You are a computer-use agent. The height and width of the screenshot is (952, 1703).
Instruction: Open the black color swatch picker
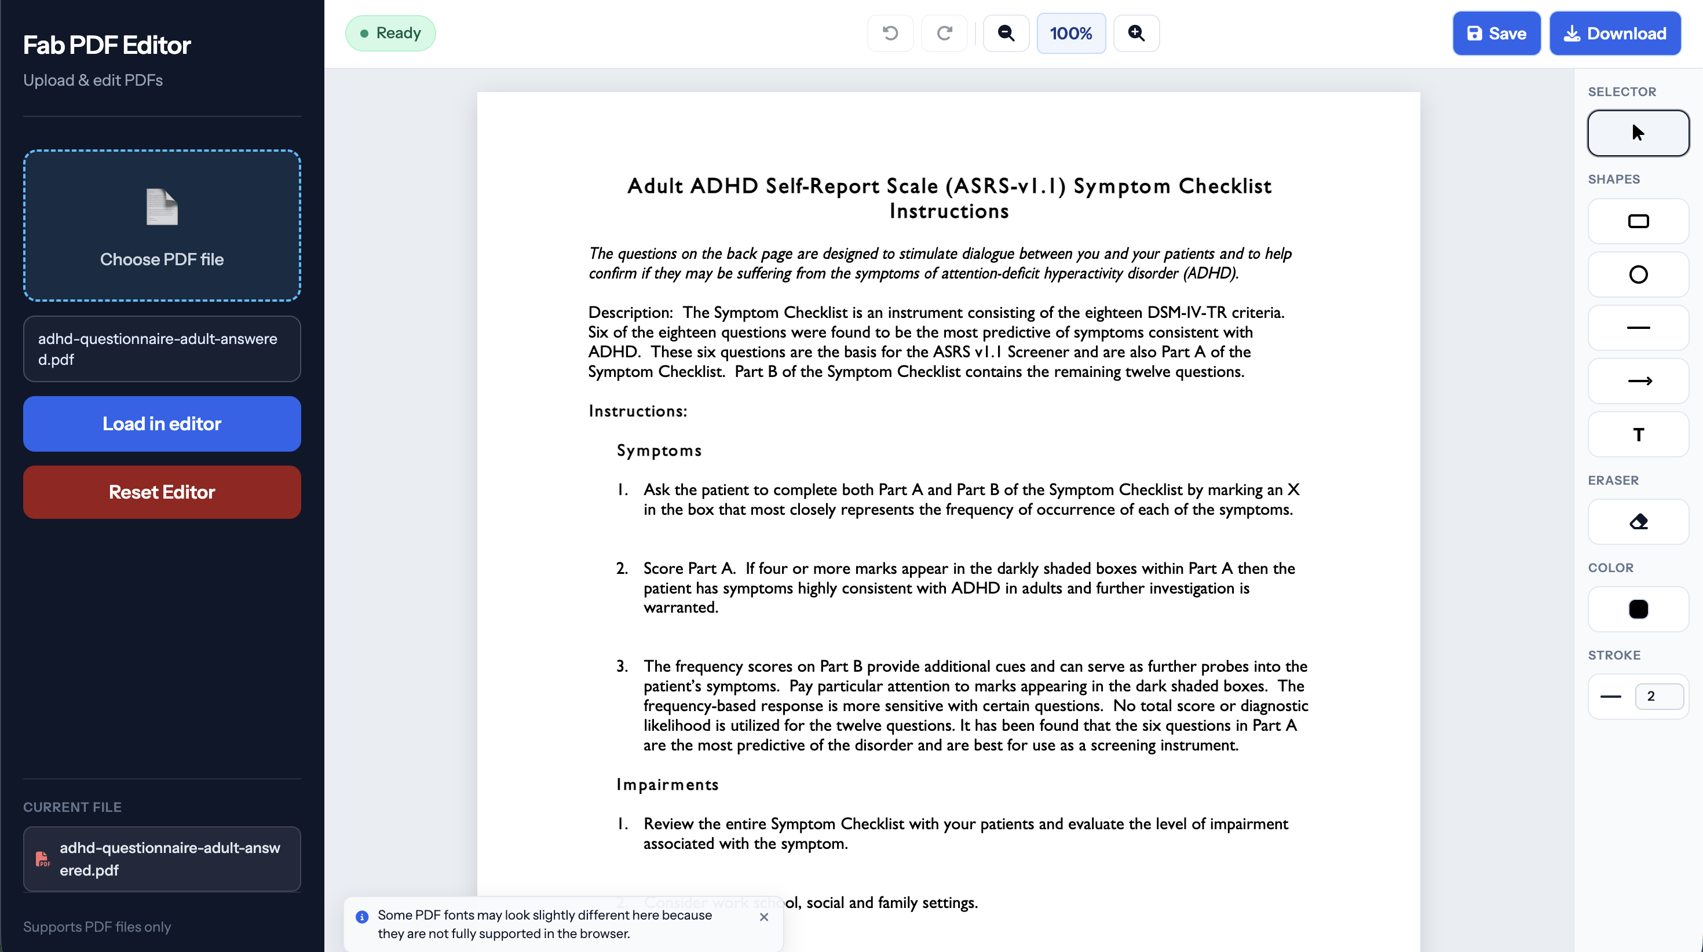(x=1638, y=609)
